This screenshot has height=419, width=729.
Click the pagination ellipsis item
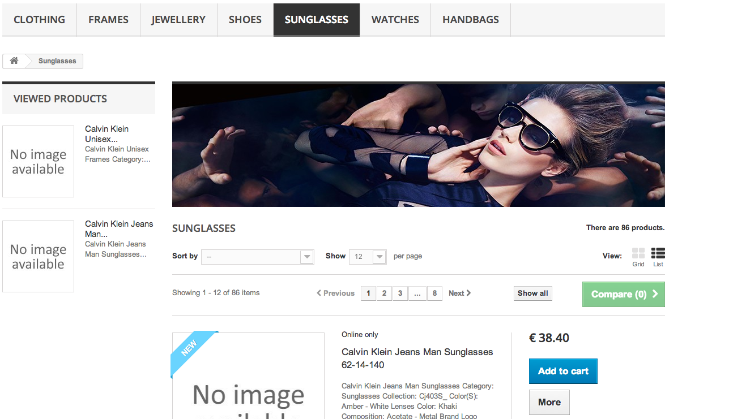[x=417, y=293]
